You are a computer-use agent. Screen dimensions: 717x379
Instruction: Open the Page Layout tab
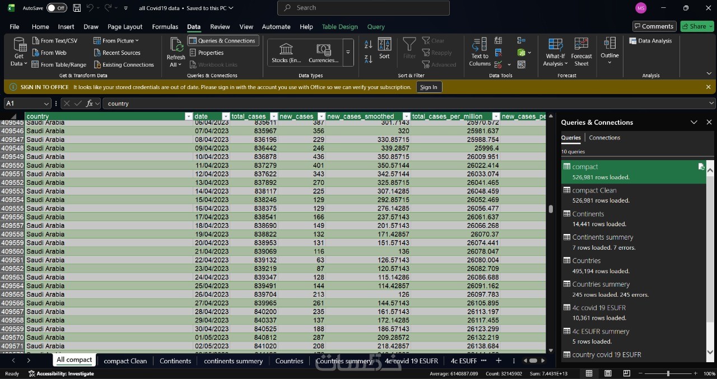[125, 26]
